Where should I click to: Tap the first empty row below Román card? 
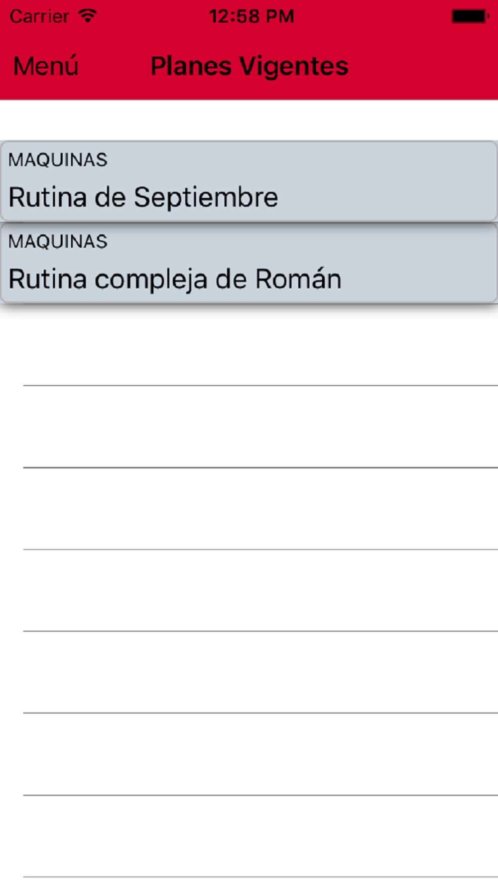point(249,345)
